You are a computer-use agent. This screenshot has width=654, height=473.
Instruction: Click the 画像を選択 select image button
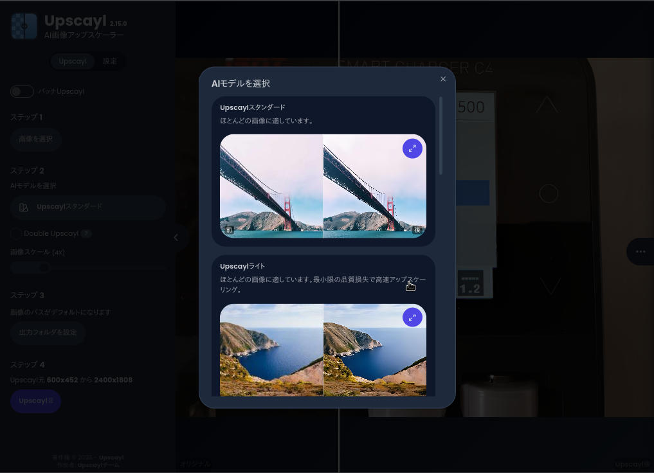(x=36, y=139)
